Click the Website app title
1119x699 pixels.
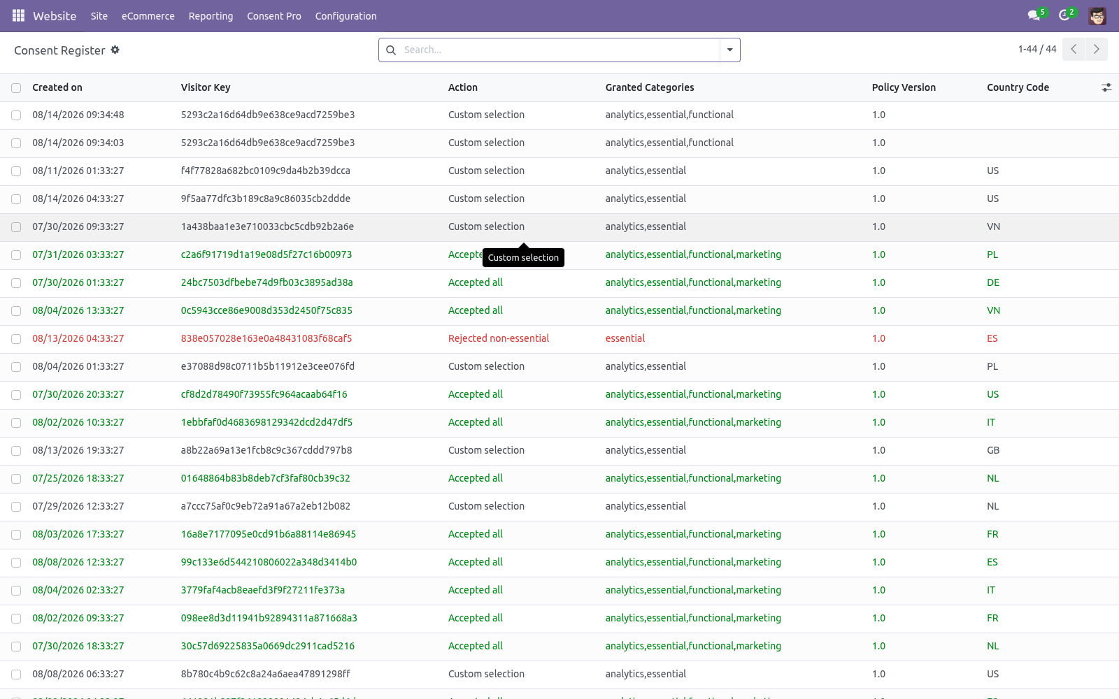(x=55, y=15)
